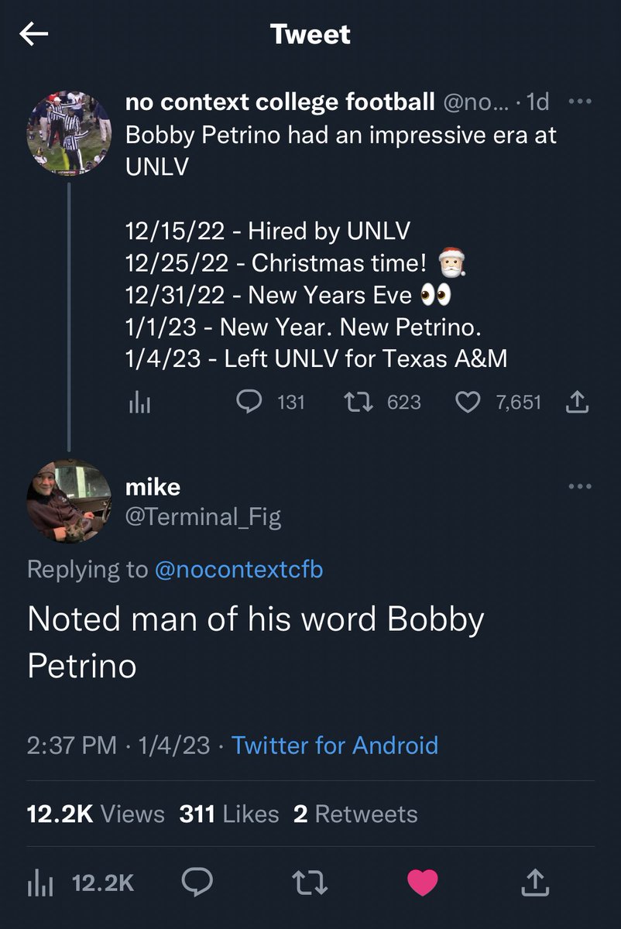Image resolution: width=621 pixels, height=929 pixels.
Task: Tap the share icon on mike's tweet
Action: coord(535,882)
